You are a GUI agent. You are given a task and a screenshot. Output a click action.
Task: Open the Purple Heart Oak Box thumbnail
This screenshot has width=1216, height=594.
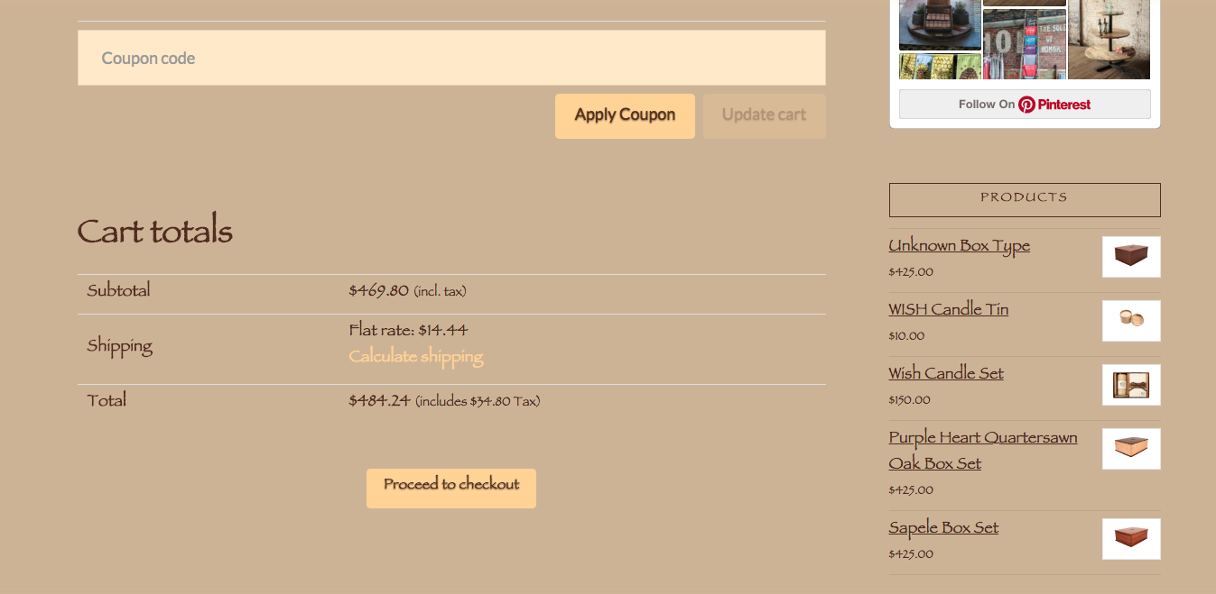(1130, 449)
